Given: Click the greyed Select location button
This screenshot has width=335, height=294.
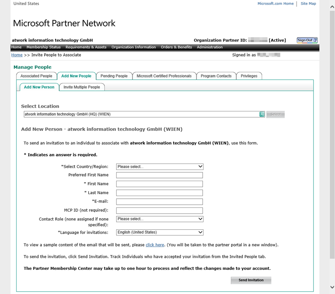Looking at the screenshot, I should [275, 114].
